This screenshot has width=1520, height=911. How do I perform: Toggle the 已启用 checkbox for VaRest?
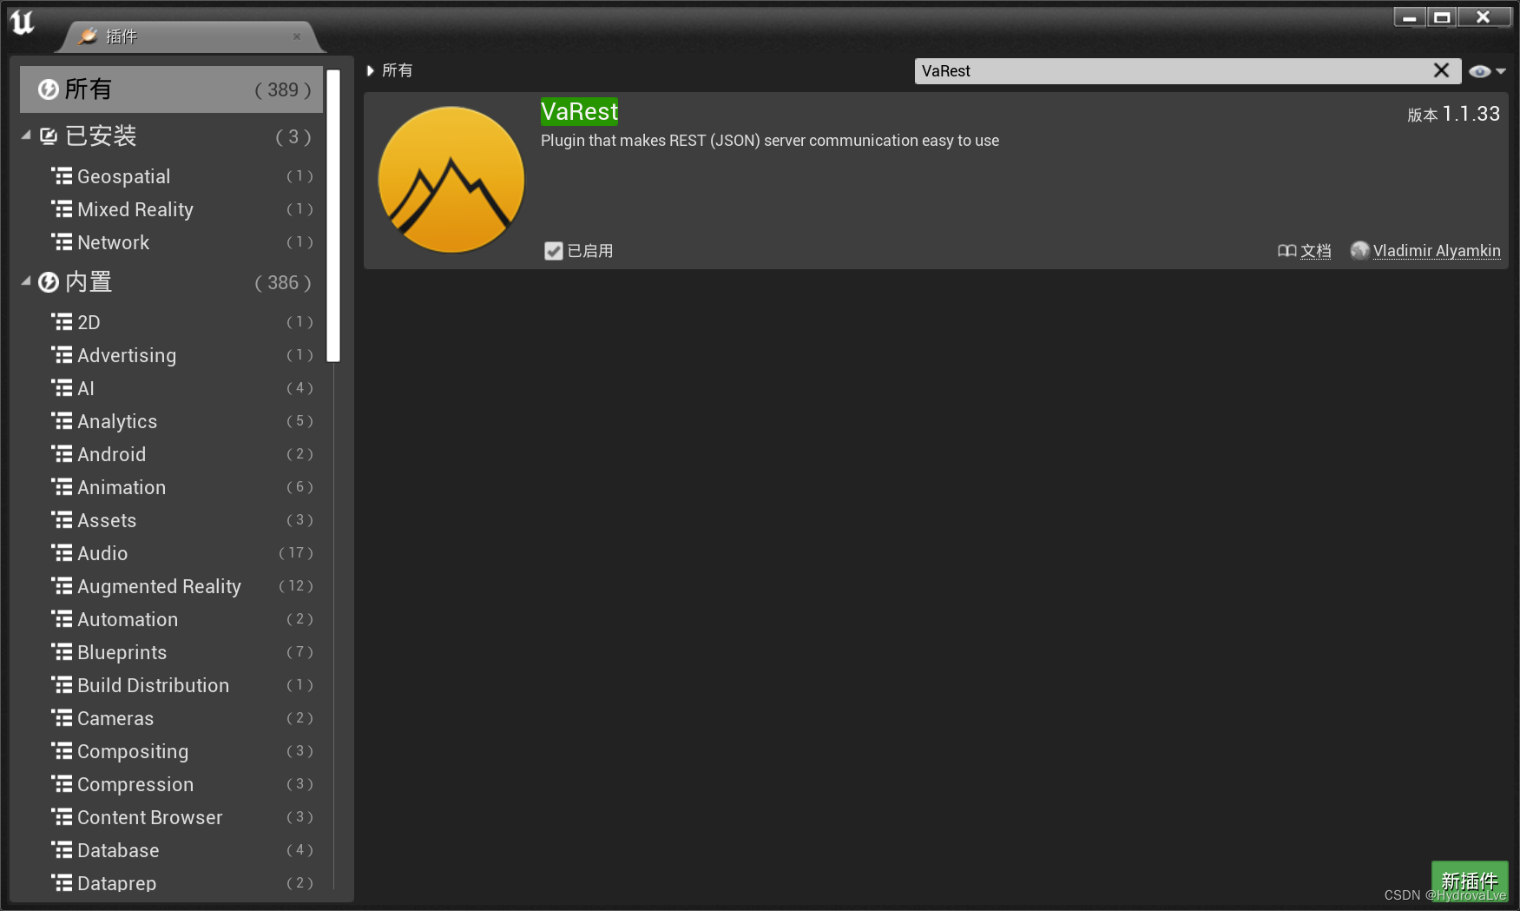(x=553, y=251)
